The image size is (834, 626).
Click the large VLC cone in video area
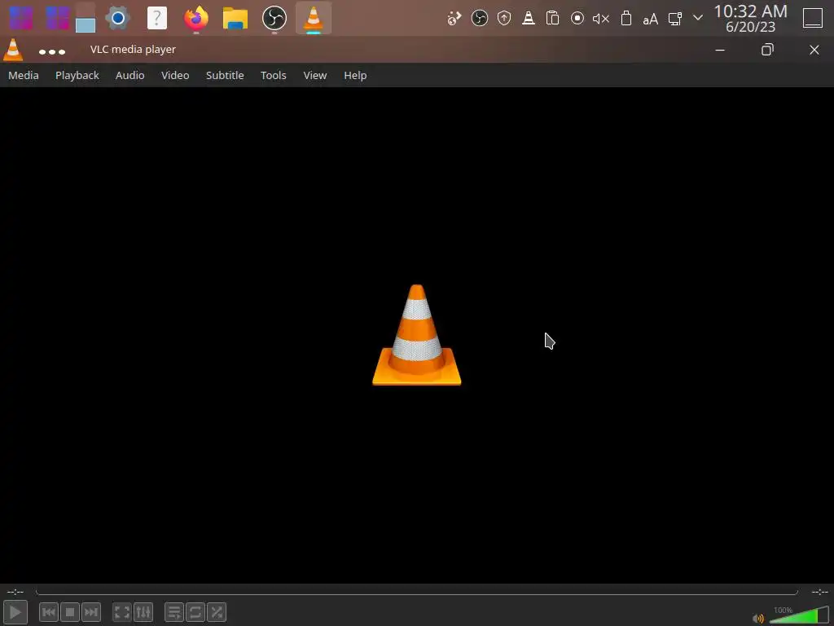tap(416, 335)
